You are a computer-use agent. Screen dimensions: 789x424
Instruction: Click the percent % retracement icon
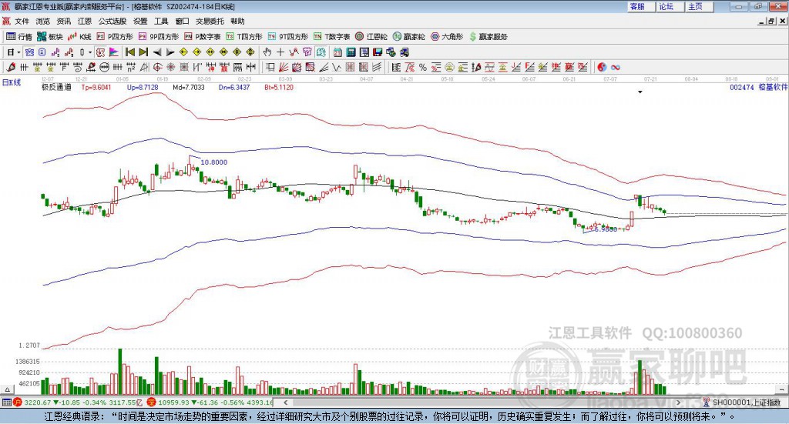[x=423, y=67]
